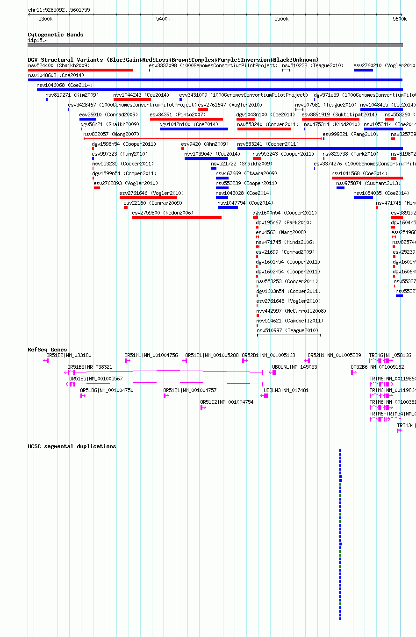The width and height of the screenshot is (416, 637).
Task: Click the Cytogenetic Bands track title
Action: pyautogui.click(x=56, y=35)
